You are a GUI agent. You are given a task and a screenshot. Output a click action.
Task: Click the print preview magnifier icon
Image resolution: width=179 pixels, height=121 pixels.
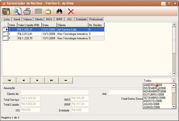click(x=18, y=11)
